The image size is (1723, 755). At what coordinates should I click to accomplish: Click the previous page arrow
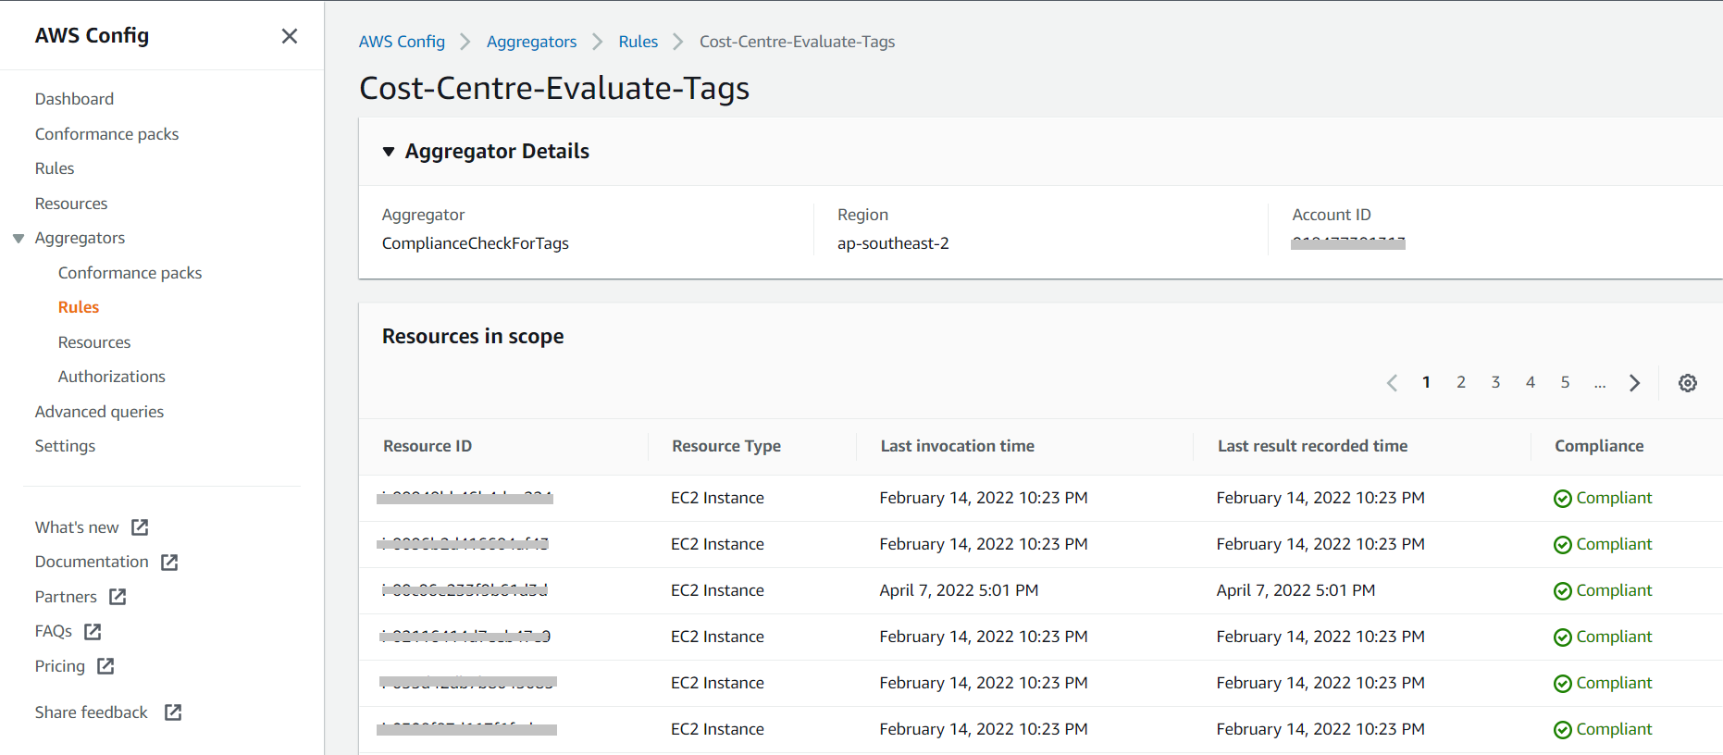point(1392,383)
